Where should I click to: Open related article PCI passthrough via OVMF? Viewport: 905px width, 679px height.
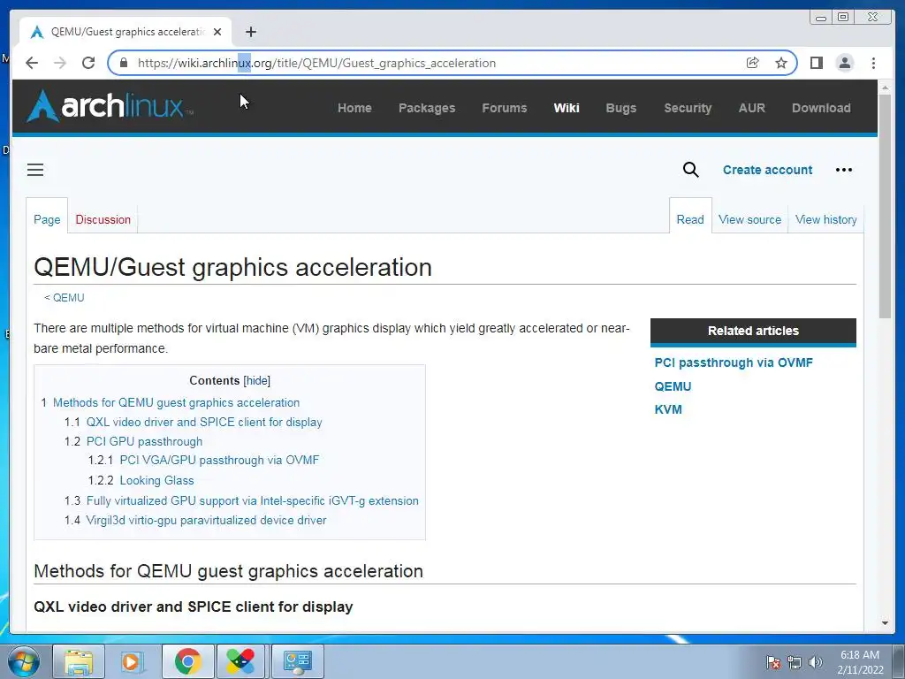coord(734,362)
